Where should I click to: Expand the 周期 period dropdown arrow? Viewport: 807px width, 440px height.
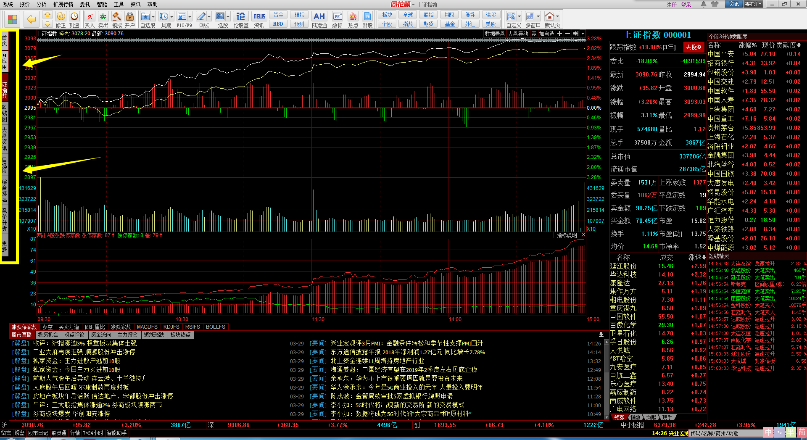coord(171,17)
